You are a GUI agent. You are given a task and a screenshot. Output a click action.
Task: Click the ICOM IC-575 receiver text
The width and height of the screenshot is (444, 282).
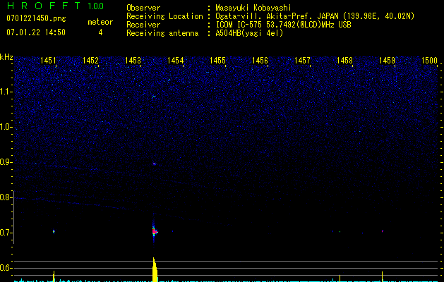pyautogui.click(x=283, y=25)
